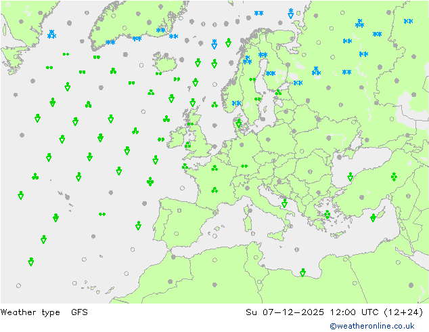Click the 'Weather type GFS' caption
The height and width of the screenshot is (332, 429).
pos(44,312)
